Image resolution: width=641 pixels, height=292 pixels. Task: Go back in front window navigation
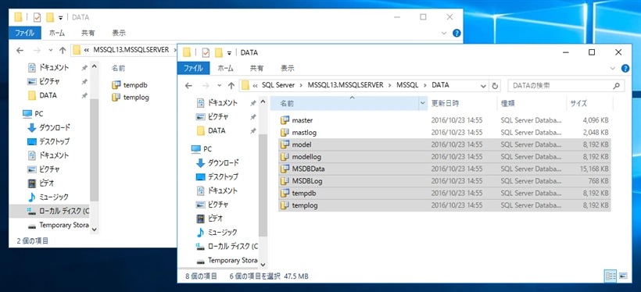tap(188, 86)
